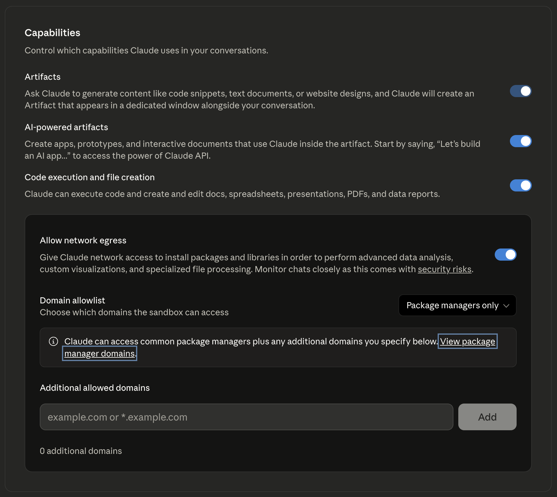Click the Capabilities heading

click(x=52, y=32)
